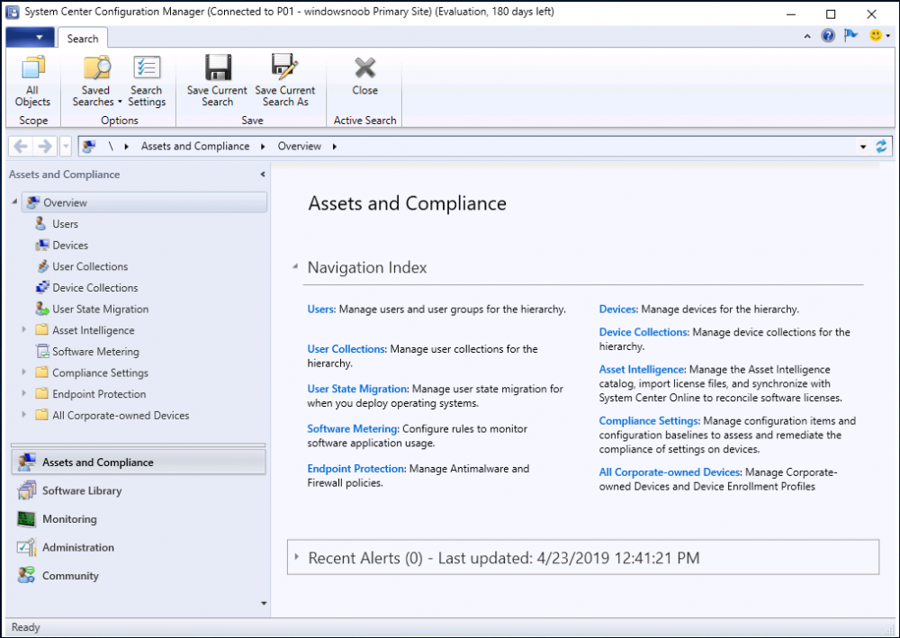Image resolution: width=900 pixels, height=638 pixels.
Task: Open User State Migration link
Action: [x=357, y=389]
